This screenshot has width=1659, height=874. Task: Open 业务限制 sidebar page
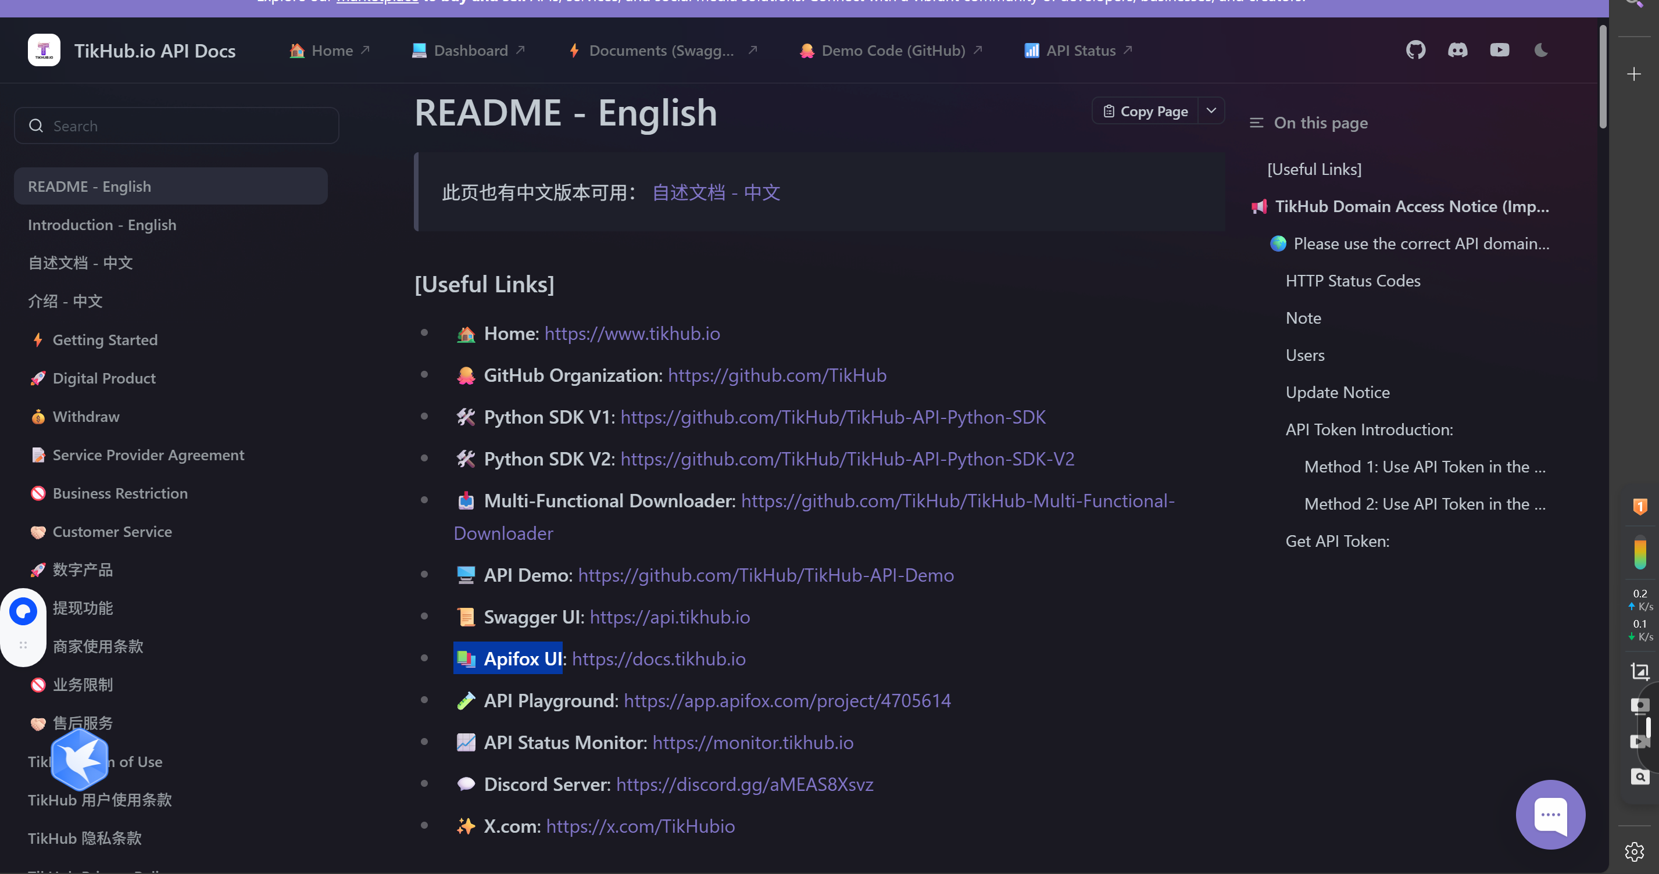coord(83,685)
